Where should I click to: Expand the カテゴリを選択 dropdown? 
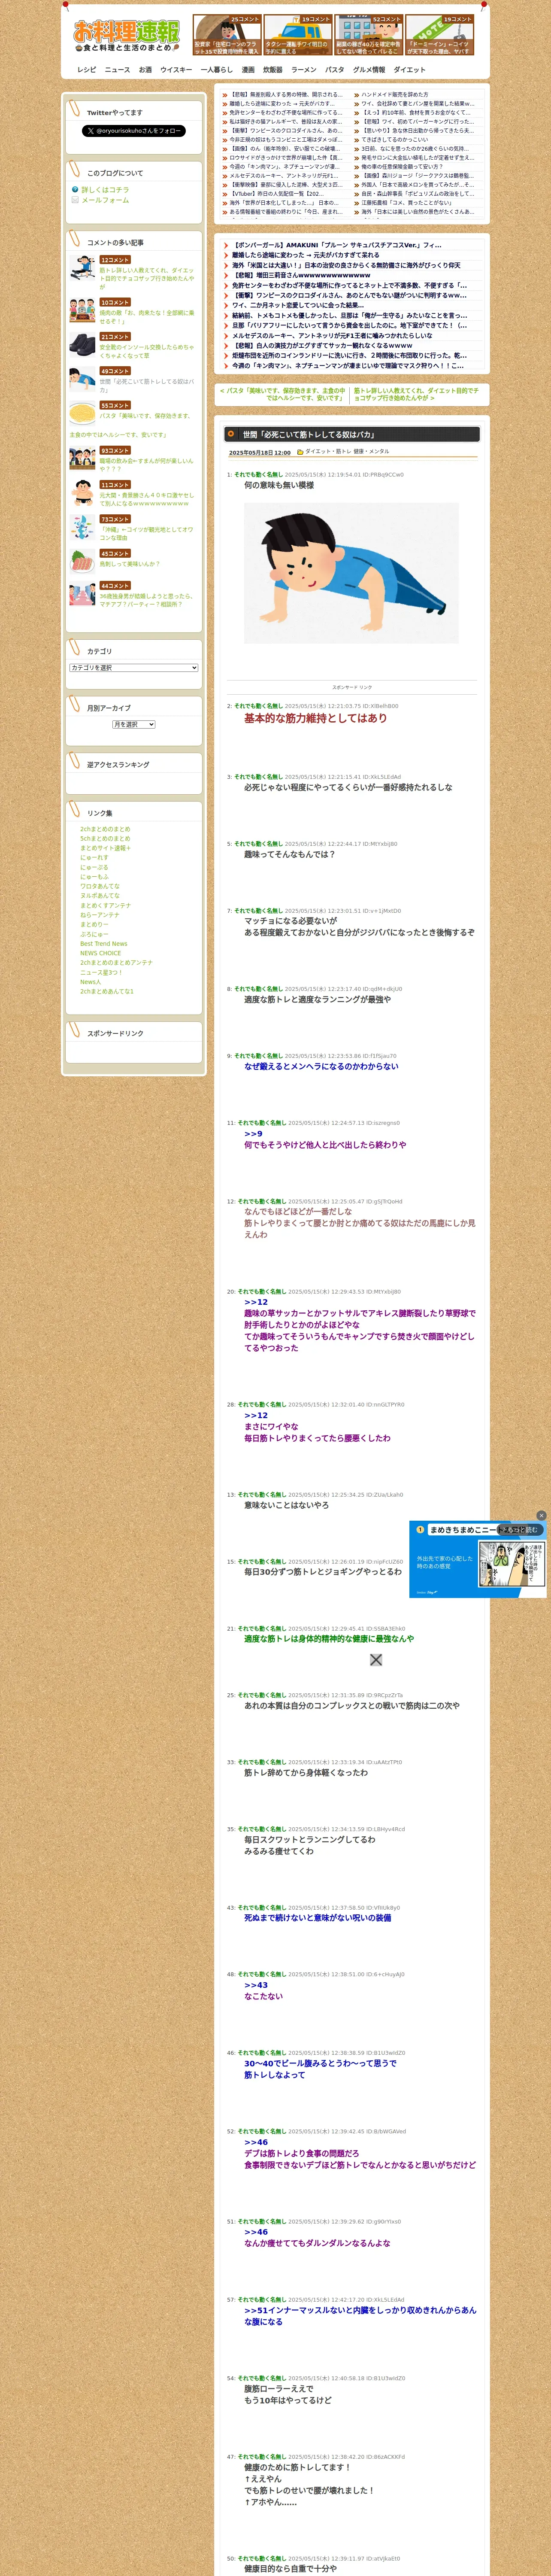point(134,667)
